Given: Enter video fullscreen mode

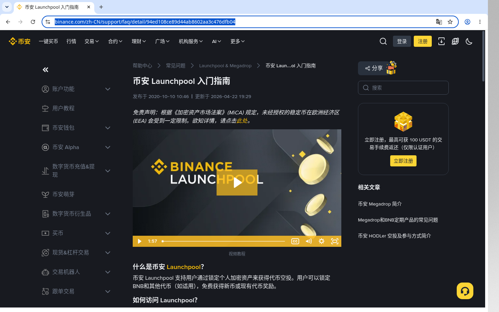Looking at the screenshot, I should [335, 241].
